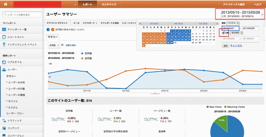Select the リアルタイム sidebar icon
Image resolution: width=266 pixels, height=137 pixels.
coord(4,62)
